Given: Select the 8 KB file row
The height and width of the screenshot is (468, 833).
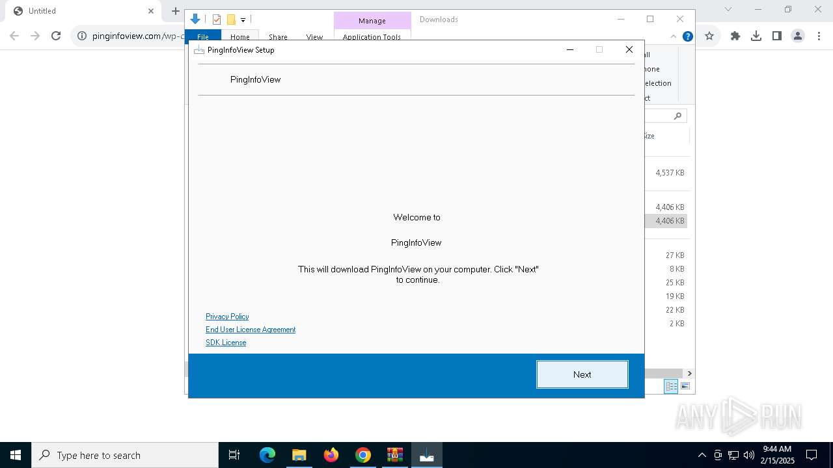Looking at the screenshot, I should [667, 269].
